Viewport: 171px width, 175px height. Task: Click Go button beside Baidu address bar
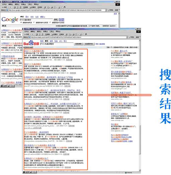pyautogui.click(x=132, y=37)
